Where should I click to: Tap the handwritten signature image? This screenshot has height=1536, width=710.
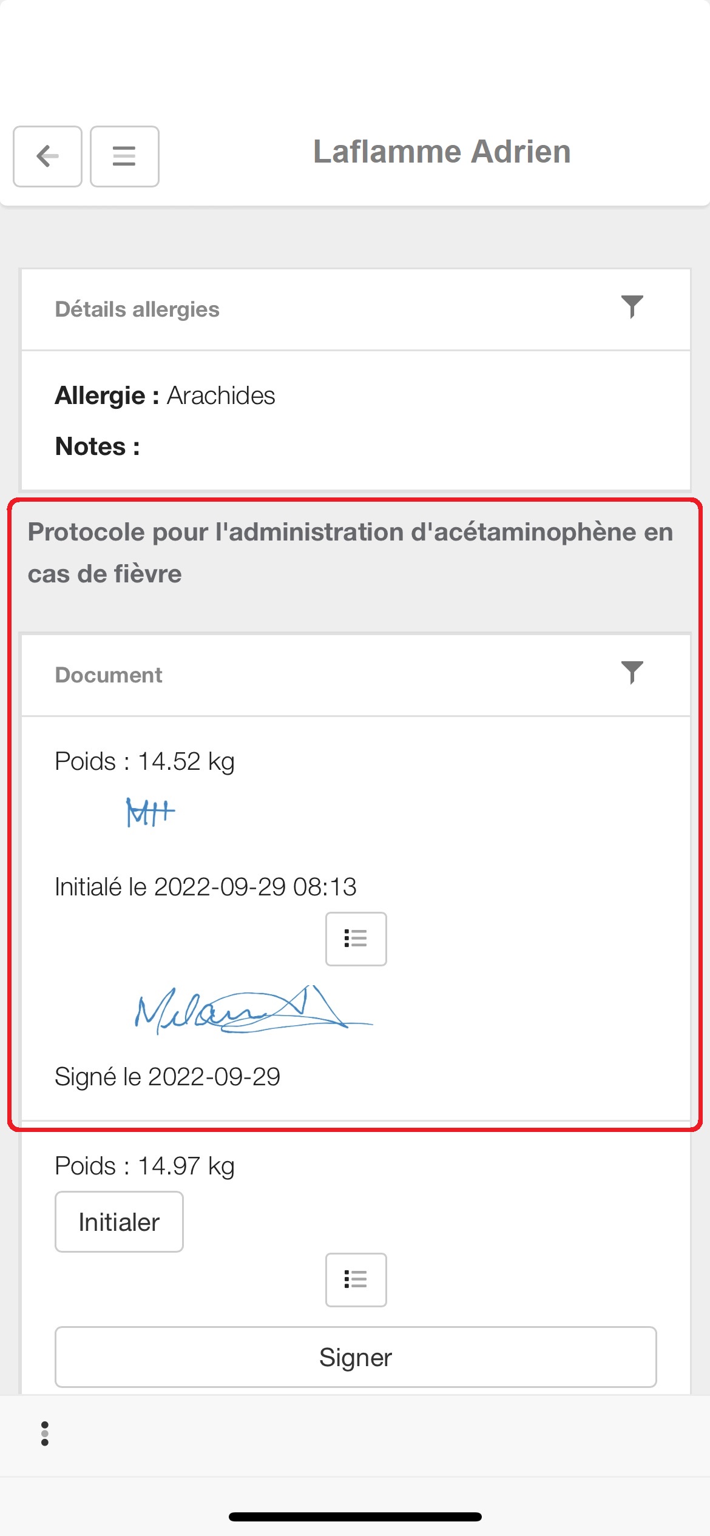253,1009
